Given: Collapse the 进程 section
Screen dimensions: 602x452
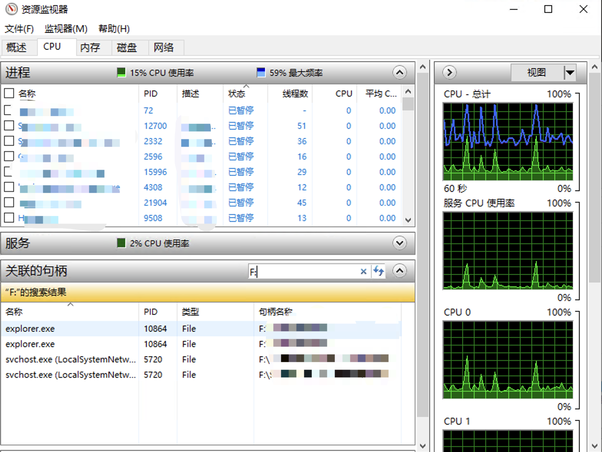Looking at the screenshot, I should [x=399, y=72].
